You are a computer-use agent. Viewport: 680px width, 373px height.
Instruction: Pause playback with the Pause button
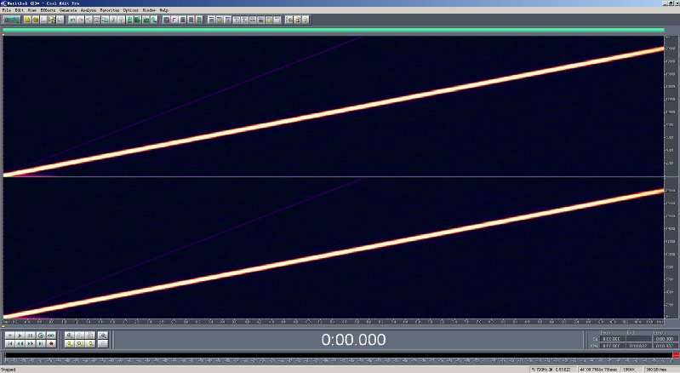[x=30, y=336]
